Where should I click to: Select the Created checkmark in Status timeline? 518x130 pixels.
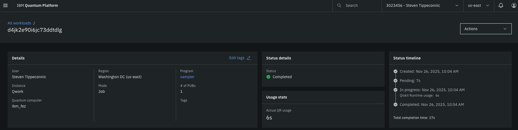[x=395, y=71]
